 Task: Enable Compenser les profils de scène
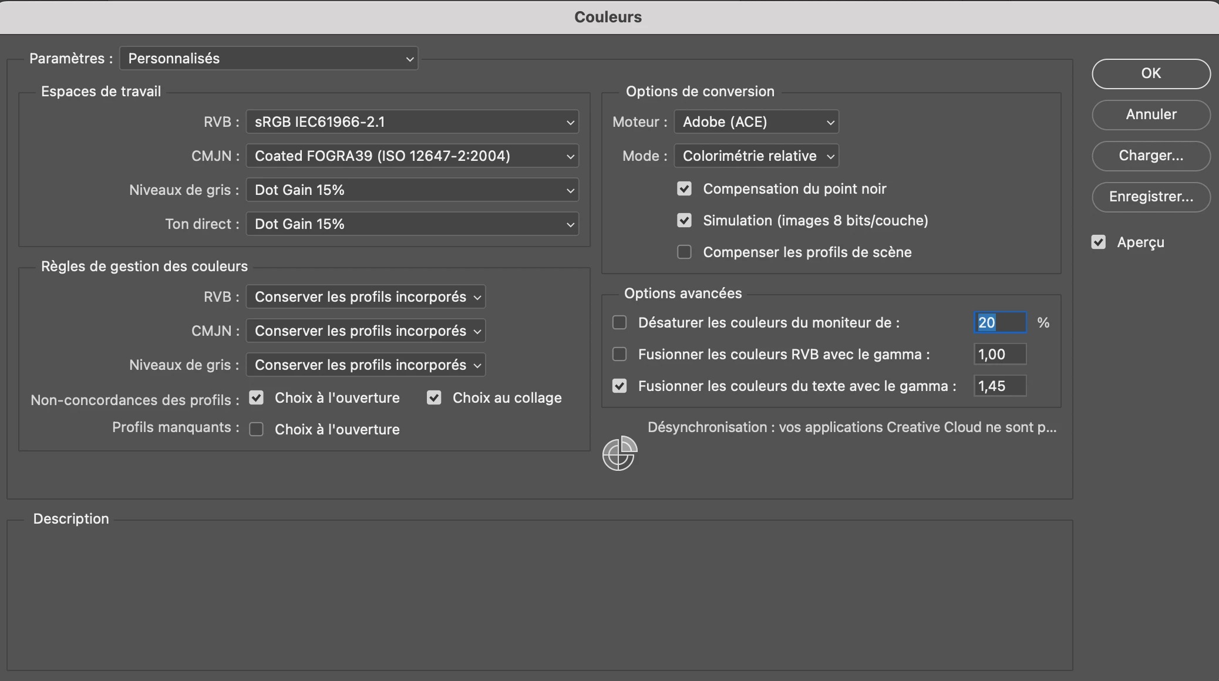684,252
